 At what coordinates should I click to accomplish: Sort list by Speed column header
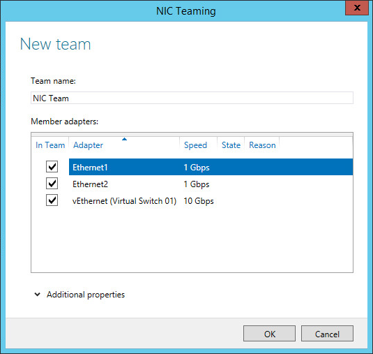(x=195, y=145)
